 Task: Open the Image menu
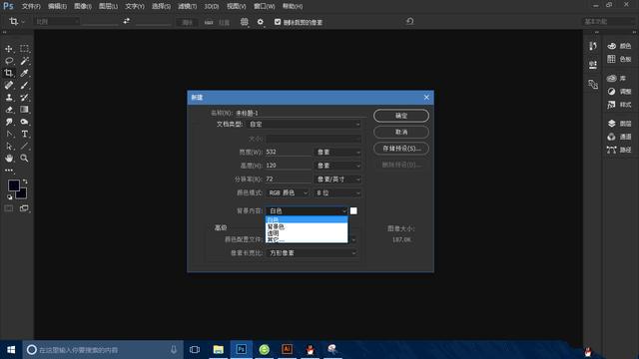(83, 7)
